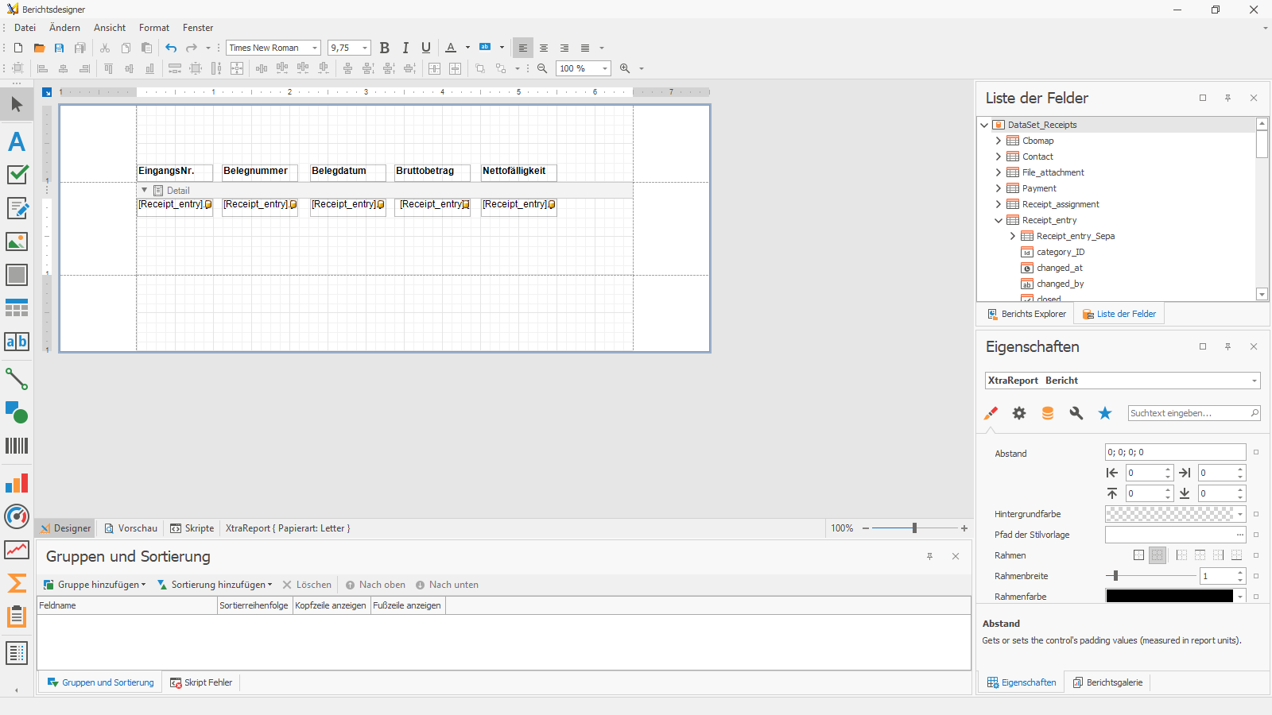Expand the Cbomap table node
This screenshot has height=715, width=1272.
pyautogui.click(x=999, y=141)
